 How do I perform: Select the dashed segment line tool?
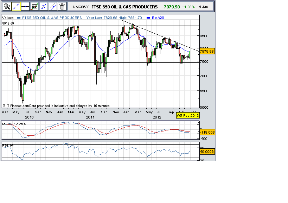tap(44, 6)
